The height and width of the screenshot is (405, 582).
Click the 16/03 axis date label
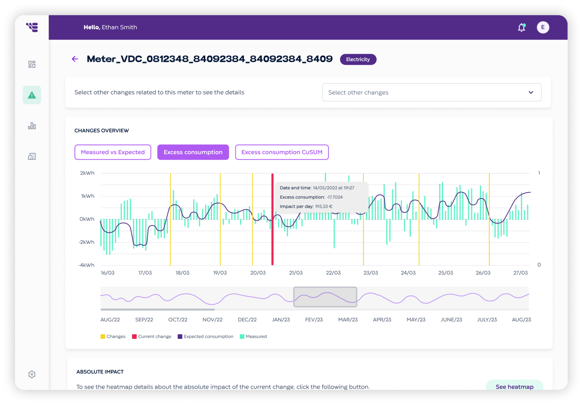pos(108,273)
